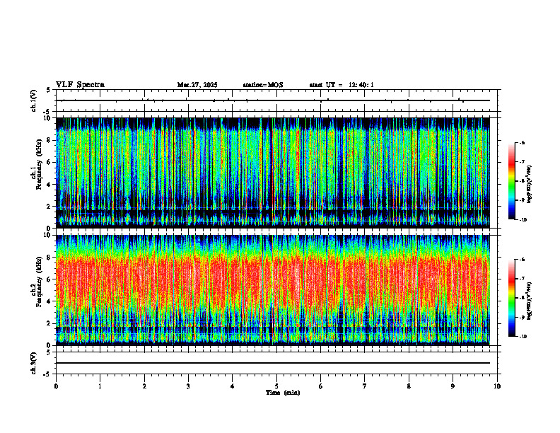The width and height of the screenshot is (560, 433).
Task: Click time axis tick label "8"
Action: click(409, 386)
